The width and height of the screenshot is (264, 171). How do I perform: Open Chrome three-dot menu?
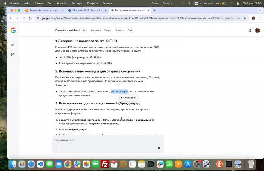pos(260,18)
